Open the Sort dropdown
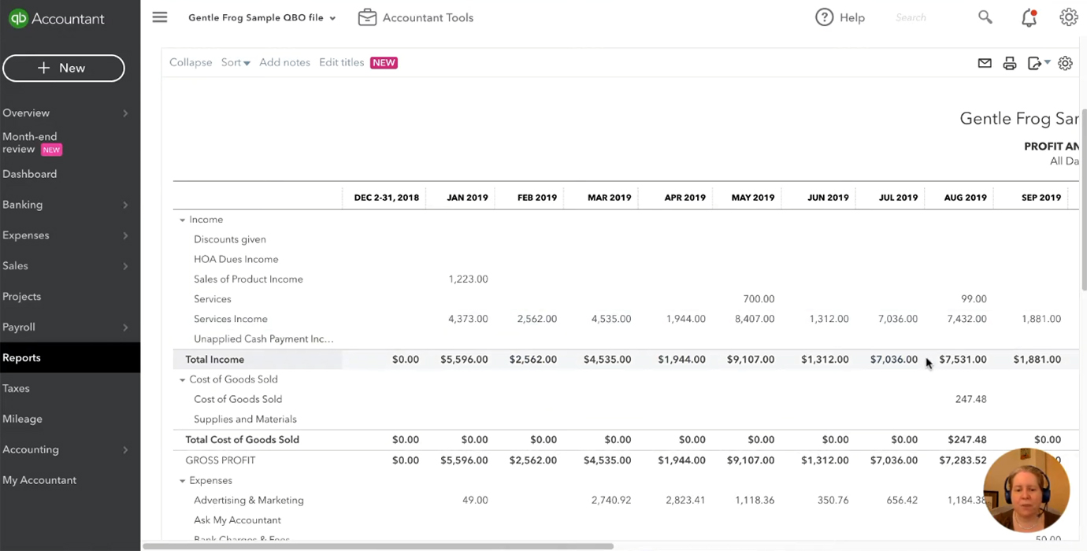Viewport: 1087px width, 551px height. point(235,62)
